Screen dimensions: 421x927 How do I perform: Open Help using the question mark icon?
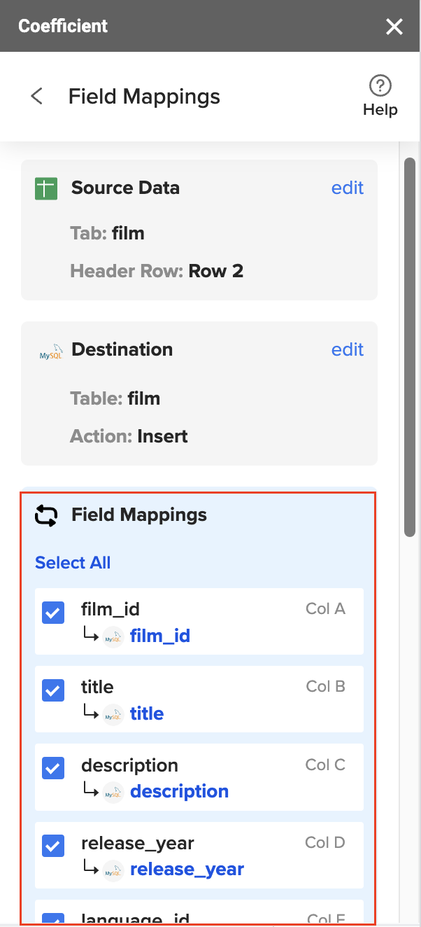pyautogui.click(x=380, y=85)
